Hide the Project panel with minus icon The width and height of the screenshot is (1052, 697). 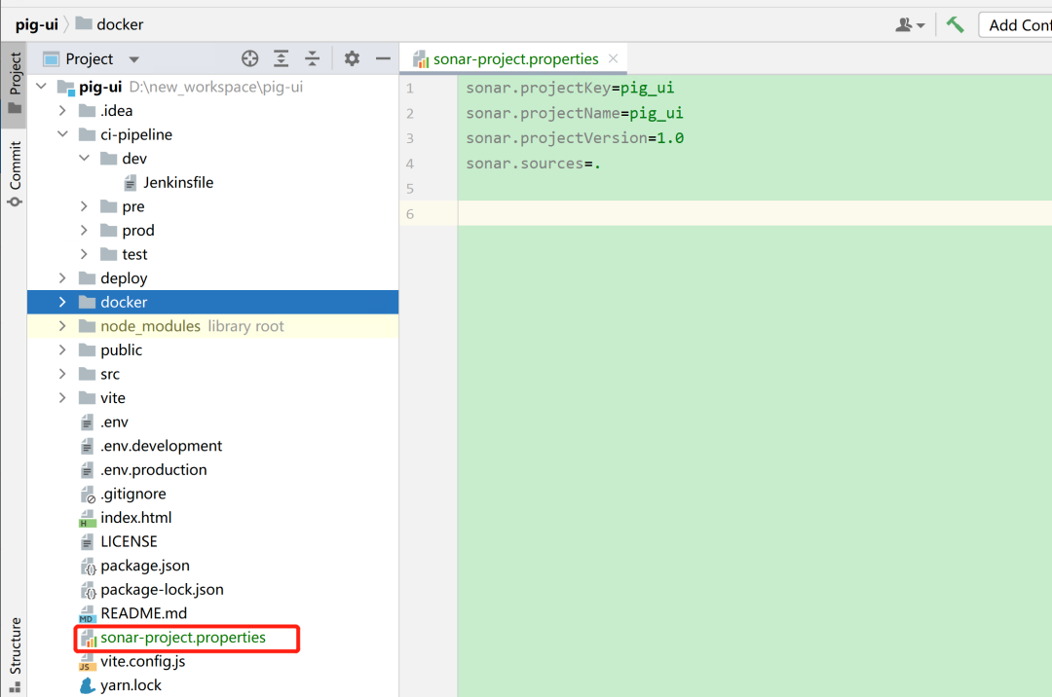click(383, 59)
